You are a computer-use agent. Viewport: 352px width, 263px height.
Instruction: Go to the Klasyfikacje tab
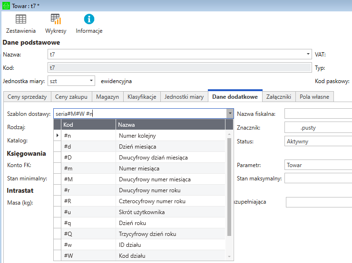click(x=142, y=97)
